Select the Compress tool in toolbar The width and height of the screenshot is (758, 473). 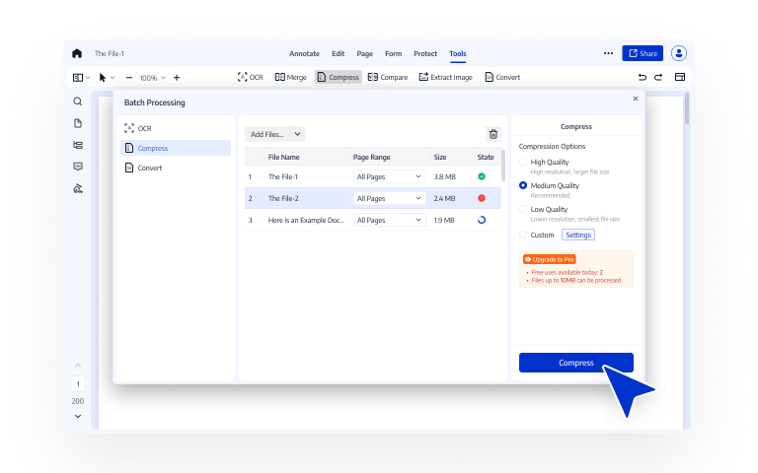coord(338,77)
